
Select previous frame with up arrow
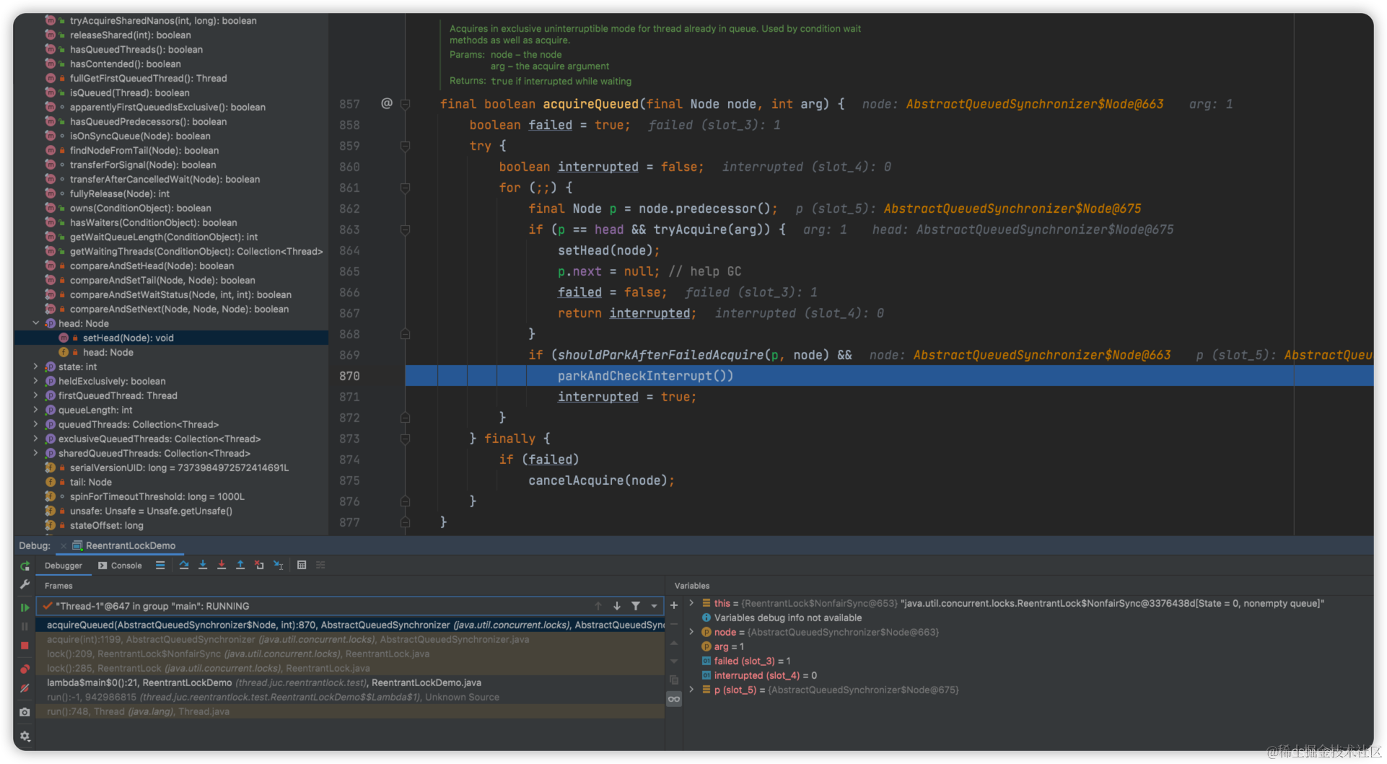pyautogui.click(x=598, y=606)
